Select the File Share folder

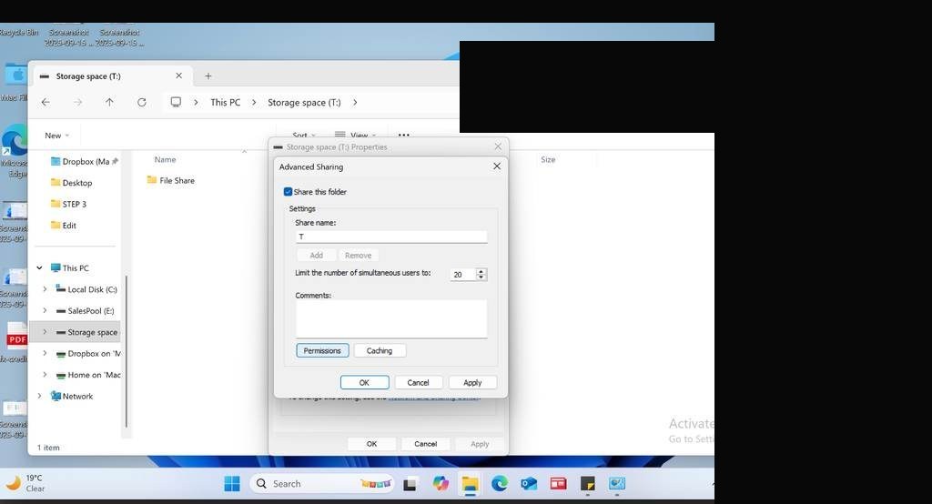pos(171,180)
